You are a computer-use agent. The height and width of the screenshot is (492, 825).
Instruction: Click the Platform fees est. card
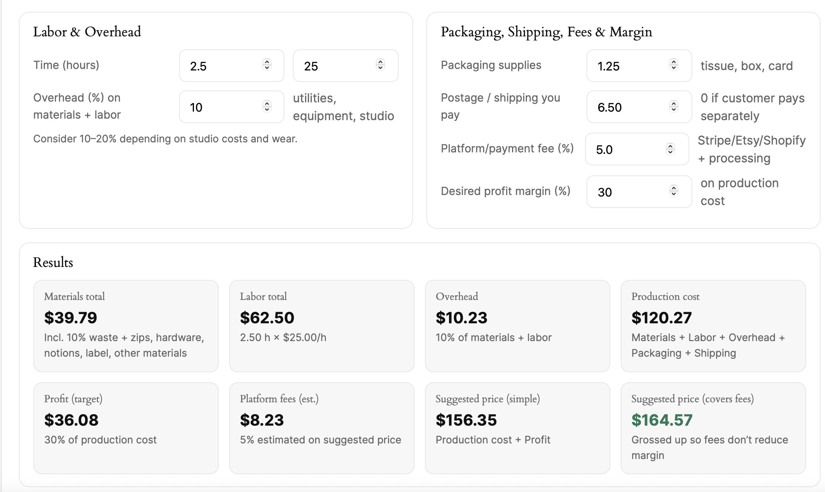pyautogui.click(x=321, y=428)
